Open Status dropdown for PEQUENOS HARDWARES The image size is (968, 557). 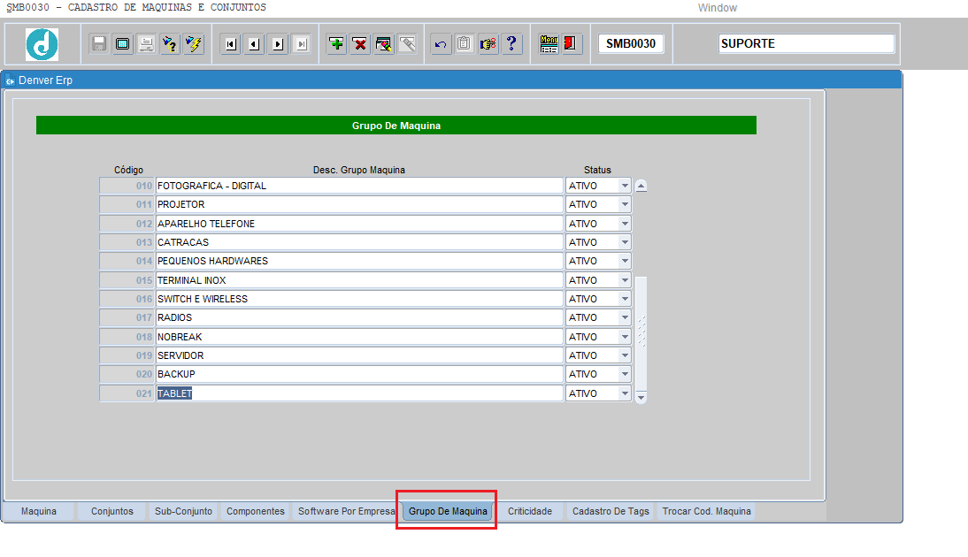pyautogui.click(x=625, y=261)
